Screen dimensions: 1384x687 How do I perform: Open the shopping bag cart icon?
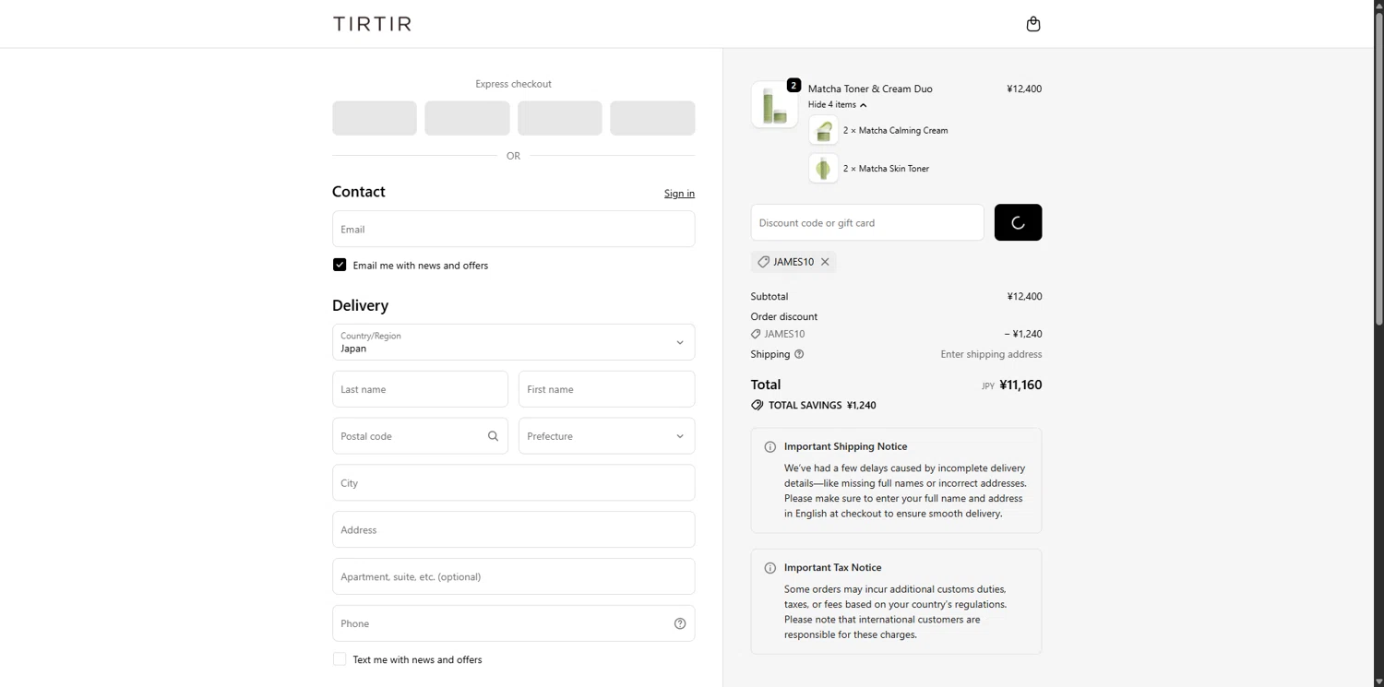tap(1033, 24)
